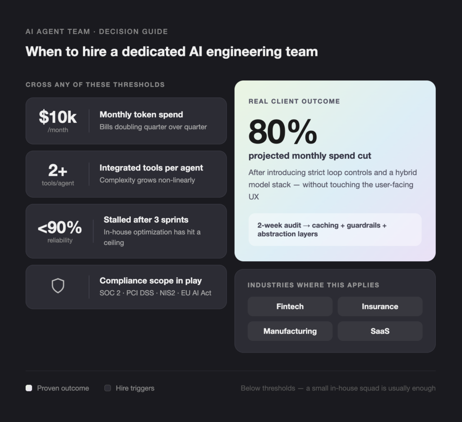Choose the Manufacturing industry chip
462x422 pixels.
tap(290, 331)
